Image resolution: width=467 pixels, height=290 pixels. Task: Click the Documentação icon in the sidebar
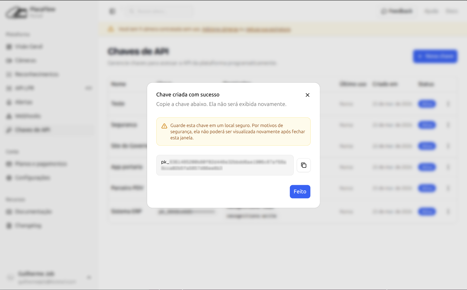pos(9,212)
